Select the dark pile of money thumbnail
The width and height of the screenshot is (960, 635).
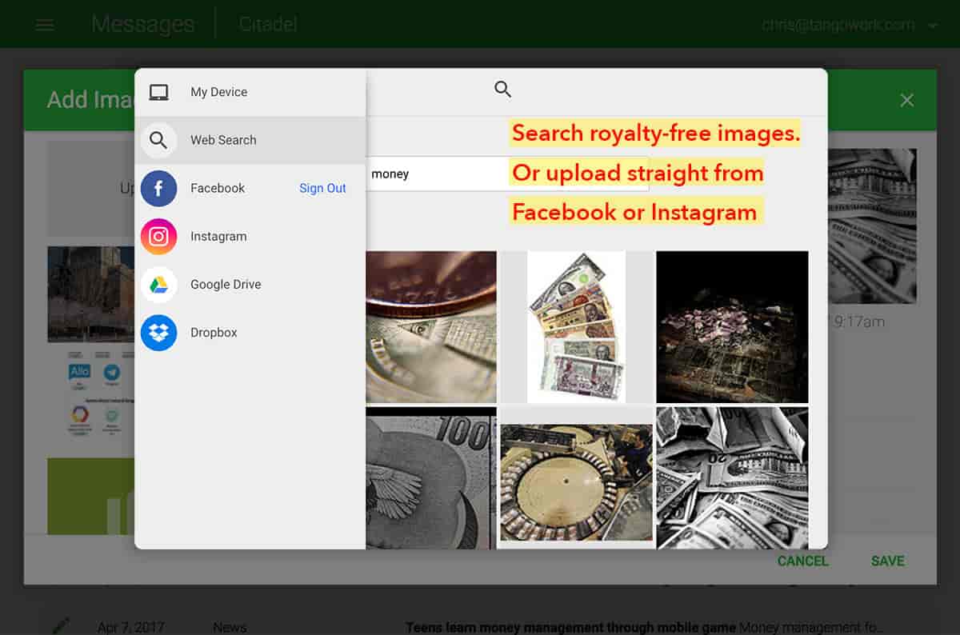[x=732, y=327]
